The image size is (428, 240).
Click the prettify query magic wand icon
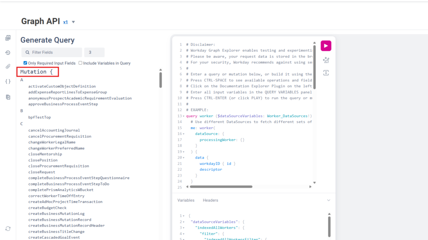[x=326, y=60]
